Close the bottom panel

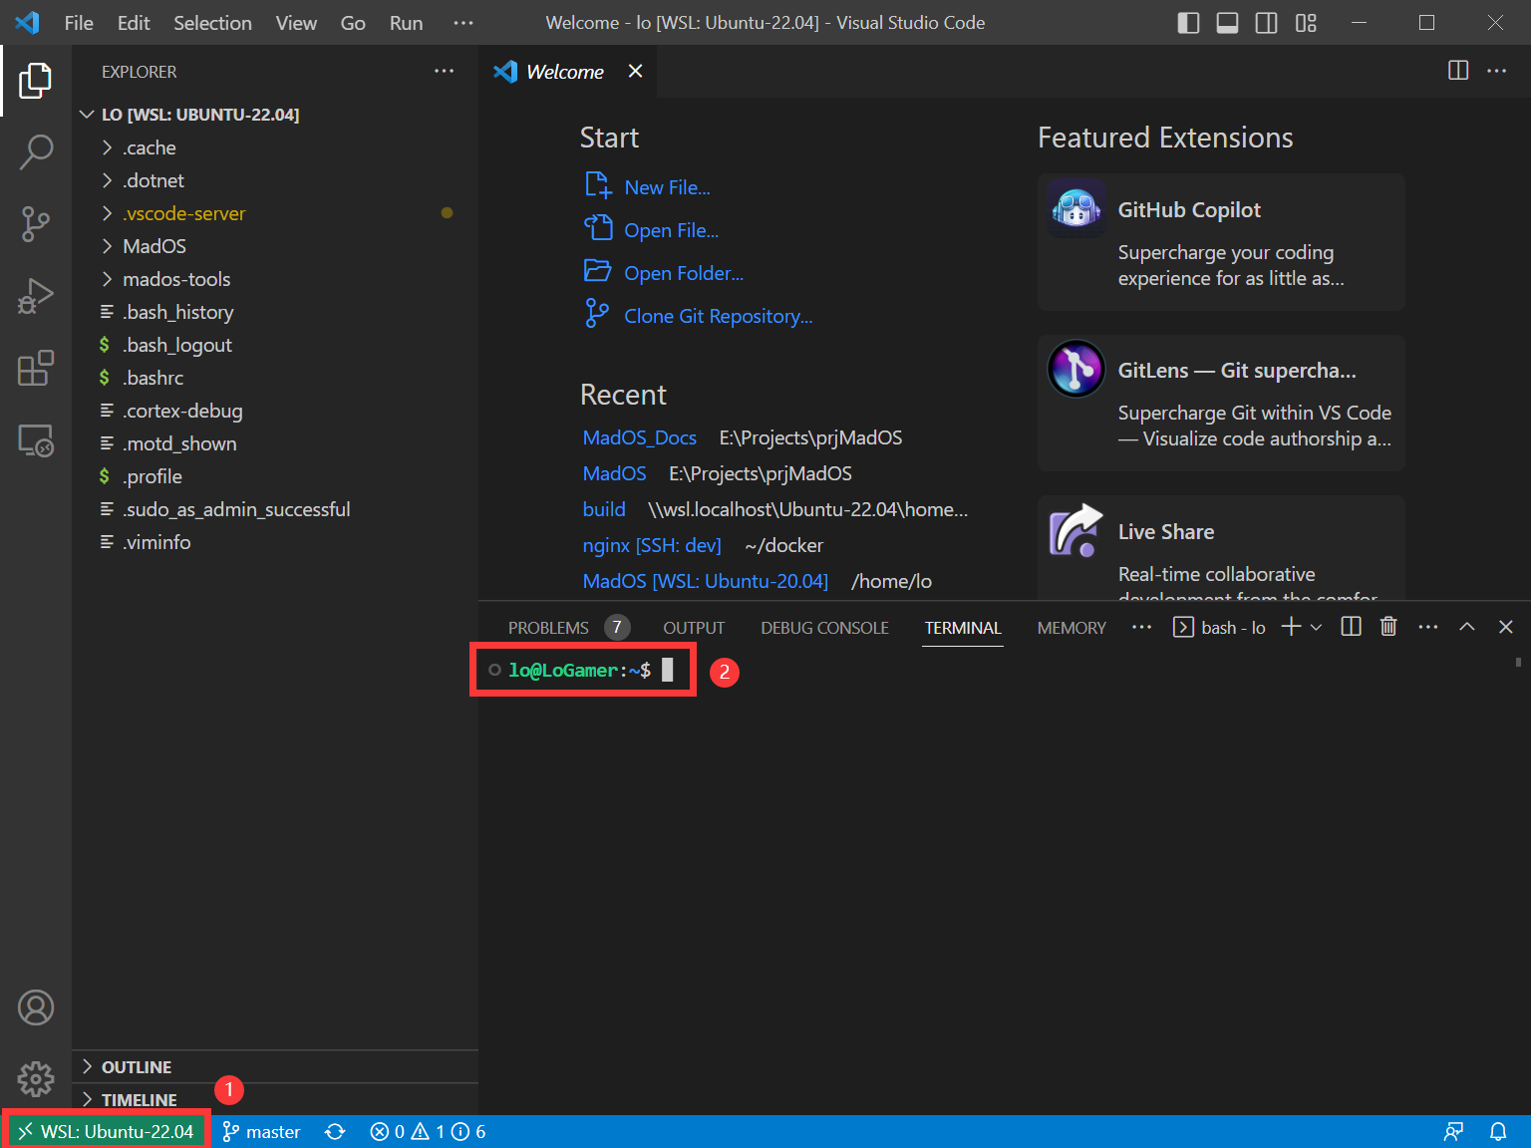1505,627
